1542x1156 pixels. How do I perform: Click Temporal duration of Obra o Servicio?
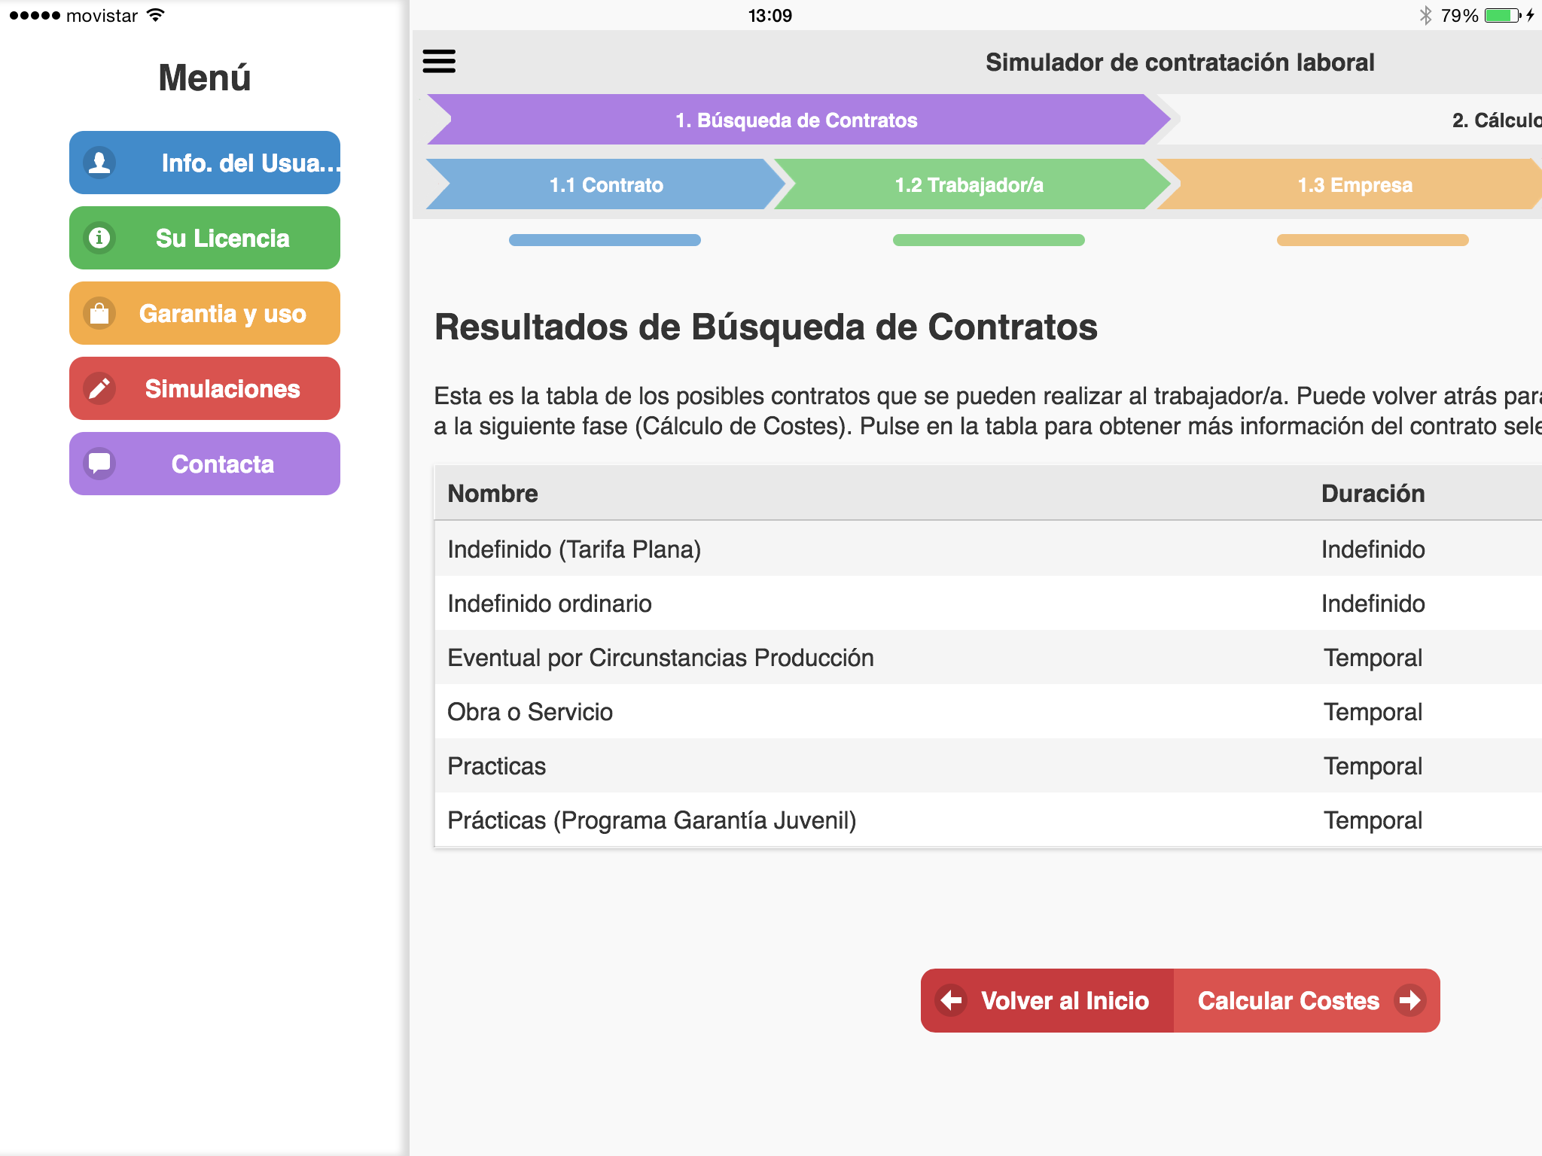pyautogui.click(x=1373, y=711)
